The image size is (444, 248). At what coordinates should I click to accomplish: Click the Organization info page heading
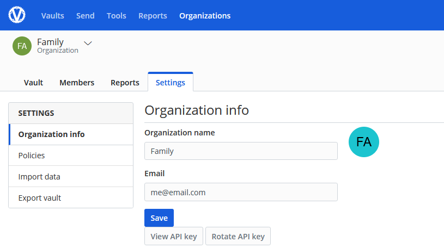197,110
